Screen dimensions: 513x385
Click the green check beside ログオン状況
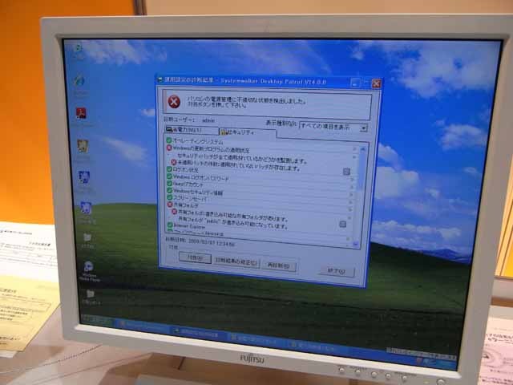click(x=169, y=169)
